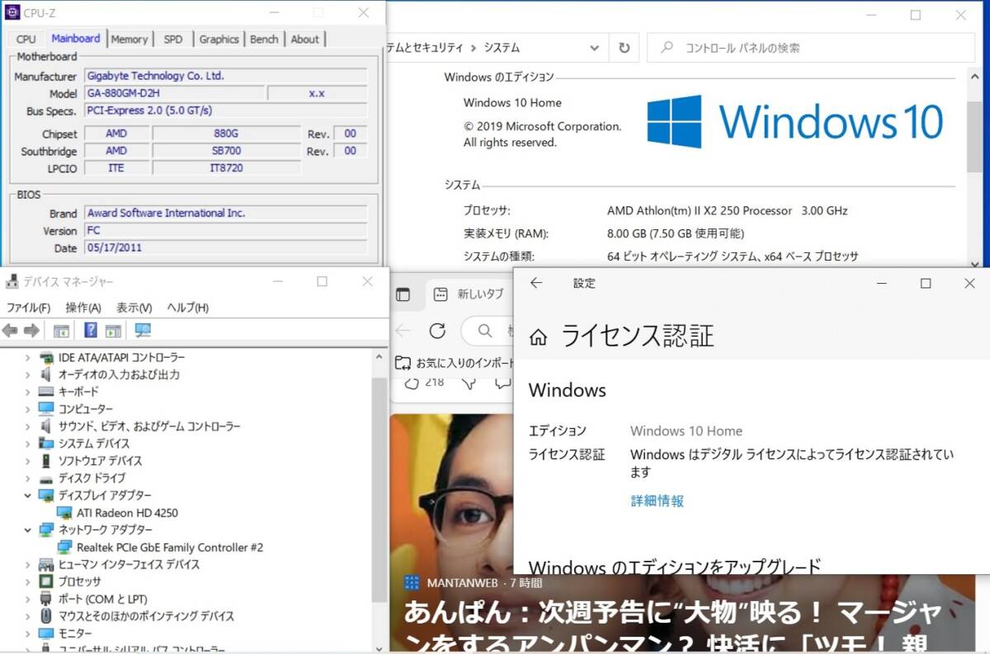Open Help icon in Device Manager toolbar
Viewport: 990px width, 654px height.
pos(91,331)
